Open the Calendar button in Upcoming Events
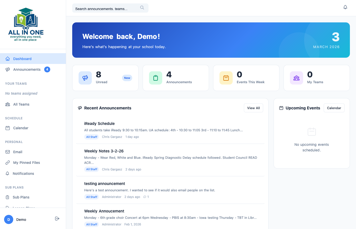 (x=334, y=108)
